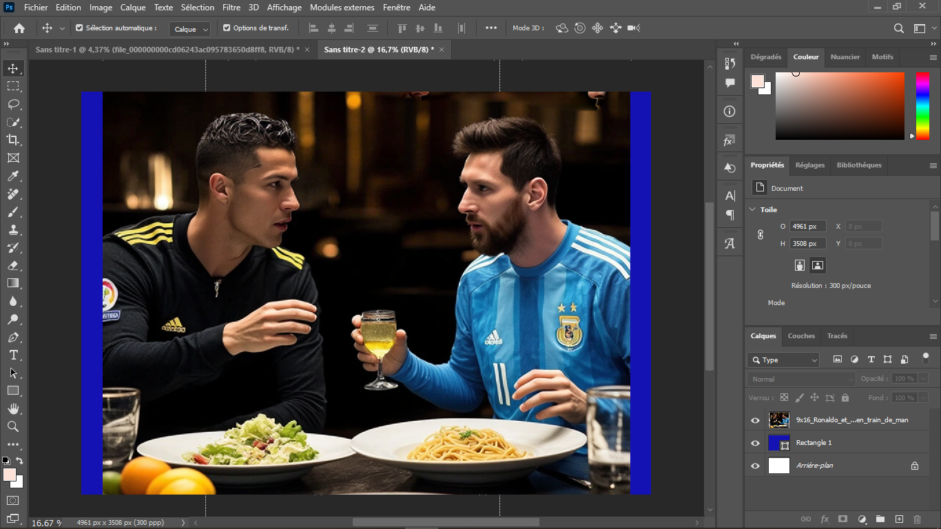Viewport: 941px width, 529px height.
Task: Hide the Rectangle 1 layer
Action: point(755,443)
